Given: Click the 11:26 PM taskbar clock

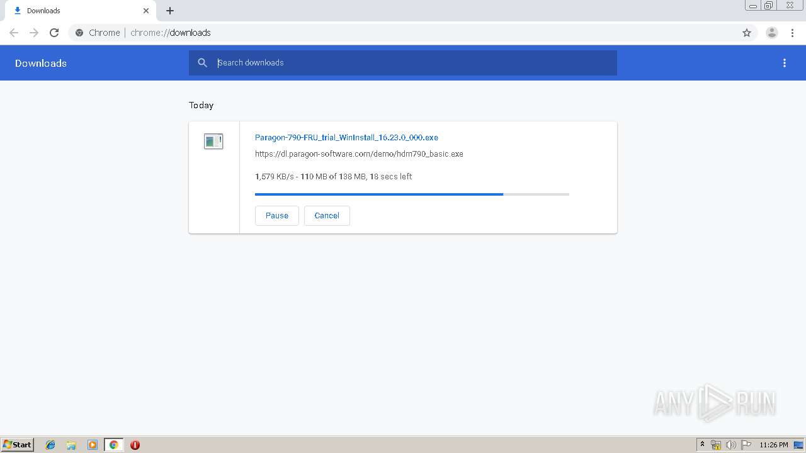Looking at the screenshot, I should [x=774, y=445].
